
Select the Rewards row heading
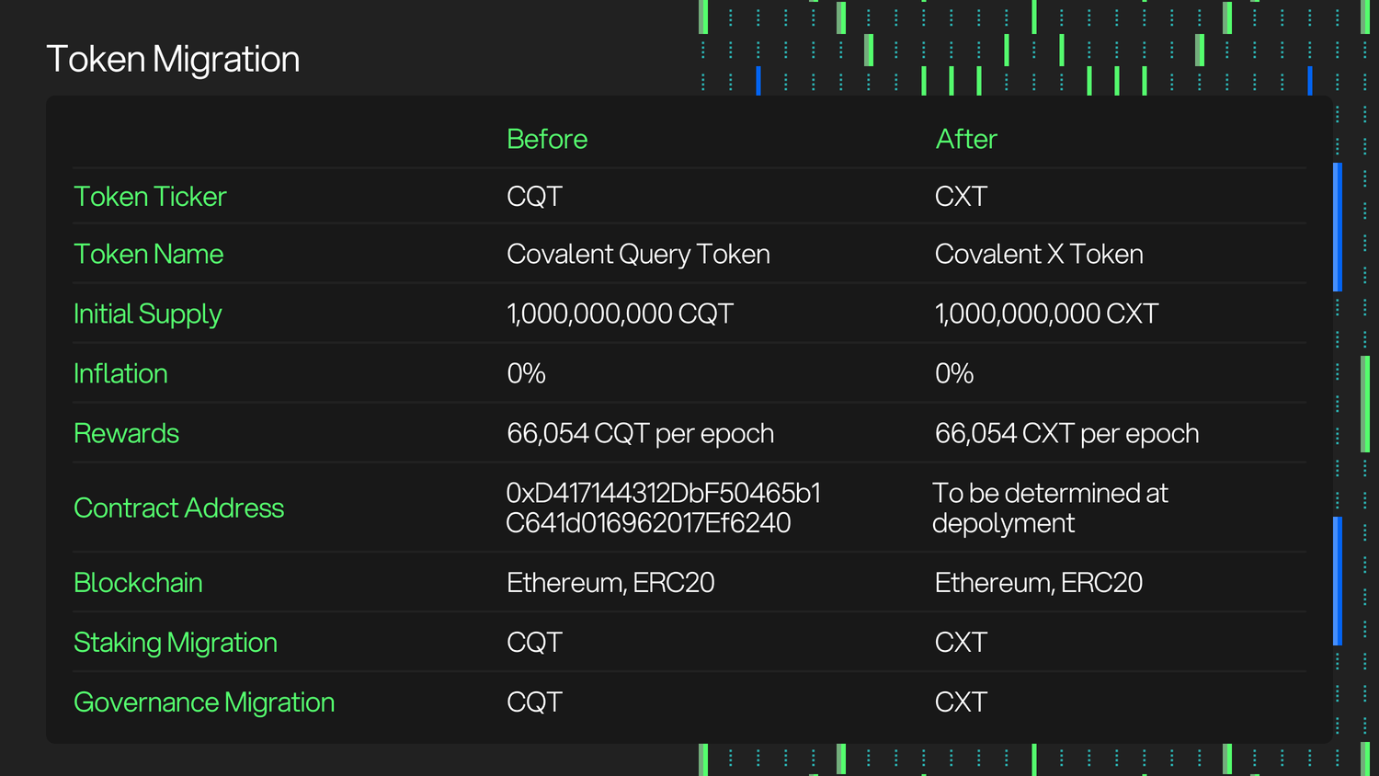pos(126,433)
